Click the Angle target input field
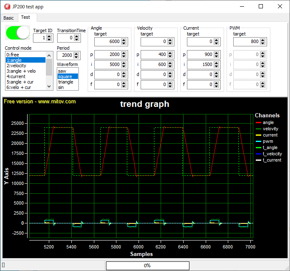Image resolution: width=290 pixels, height=271 pixels. [108, 42]
